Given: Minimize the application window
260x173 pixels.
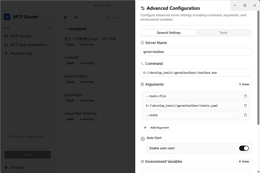Looking at the screenshot, I should tap(235, 6).
